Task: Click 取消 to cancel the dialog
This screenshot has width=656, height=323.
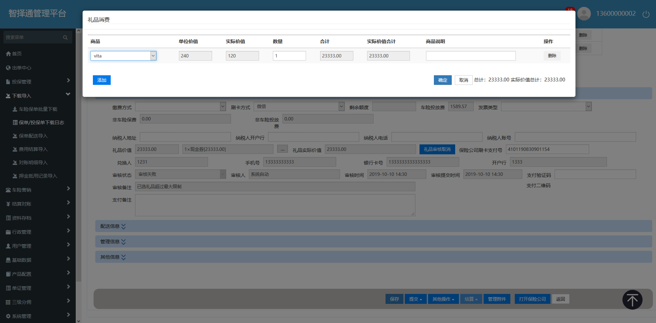Action: [x=463, y=80]
